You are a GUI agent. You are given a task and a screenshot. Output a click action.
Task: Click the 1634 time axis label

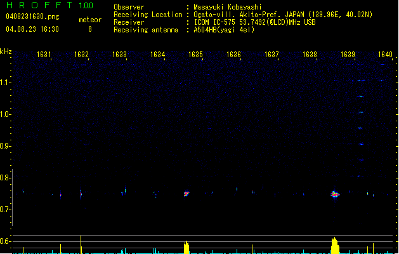pyautogui.click(x=157, y=55)
